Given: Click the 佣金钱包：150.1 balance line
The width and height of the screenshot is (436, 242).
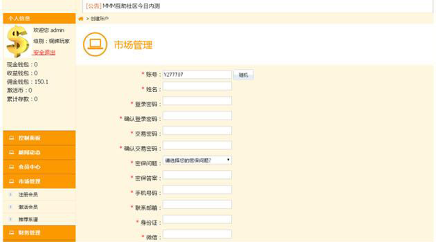Looking at the screenshot, I should (x=27, y=81).
